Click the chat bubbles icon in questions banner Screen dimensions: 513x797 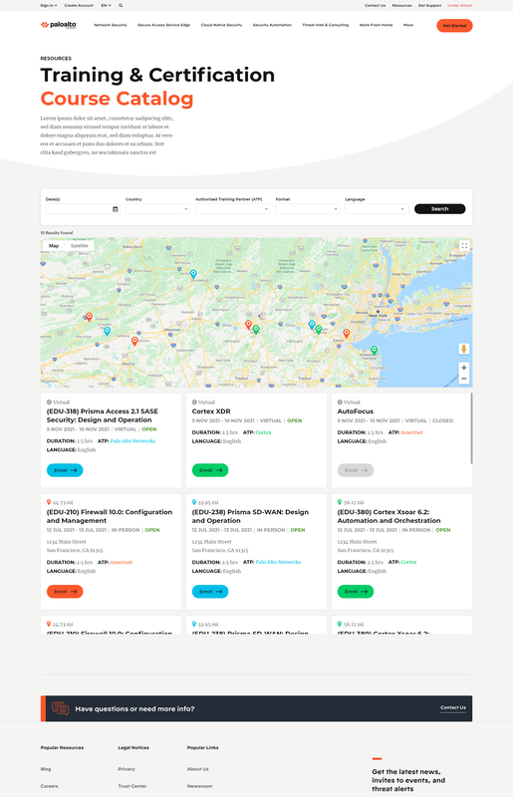[60, 708]
